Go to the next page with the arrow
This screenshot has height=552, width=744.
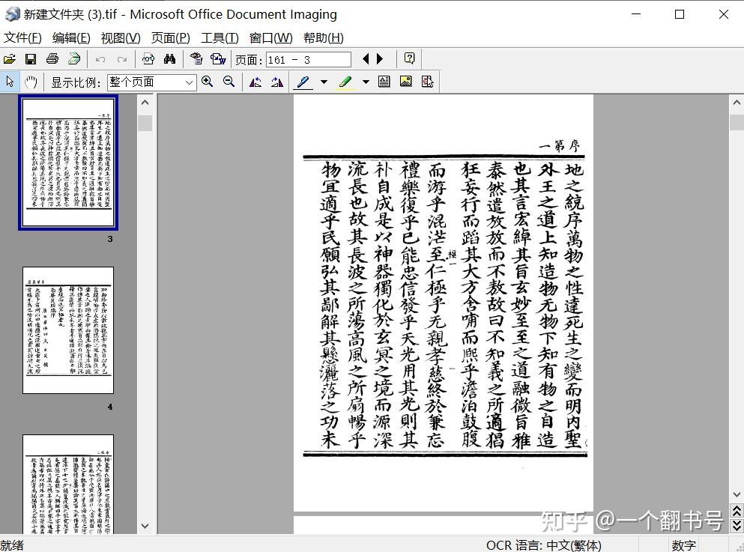click(x=378, y=59)
